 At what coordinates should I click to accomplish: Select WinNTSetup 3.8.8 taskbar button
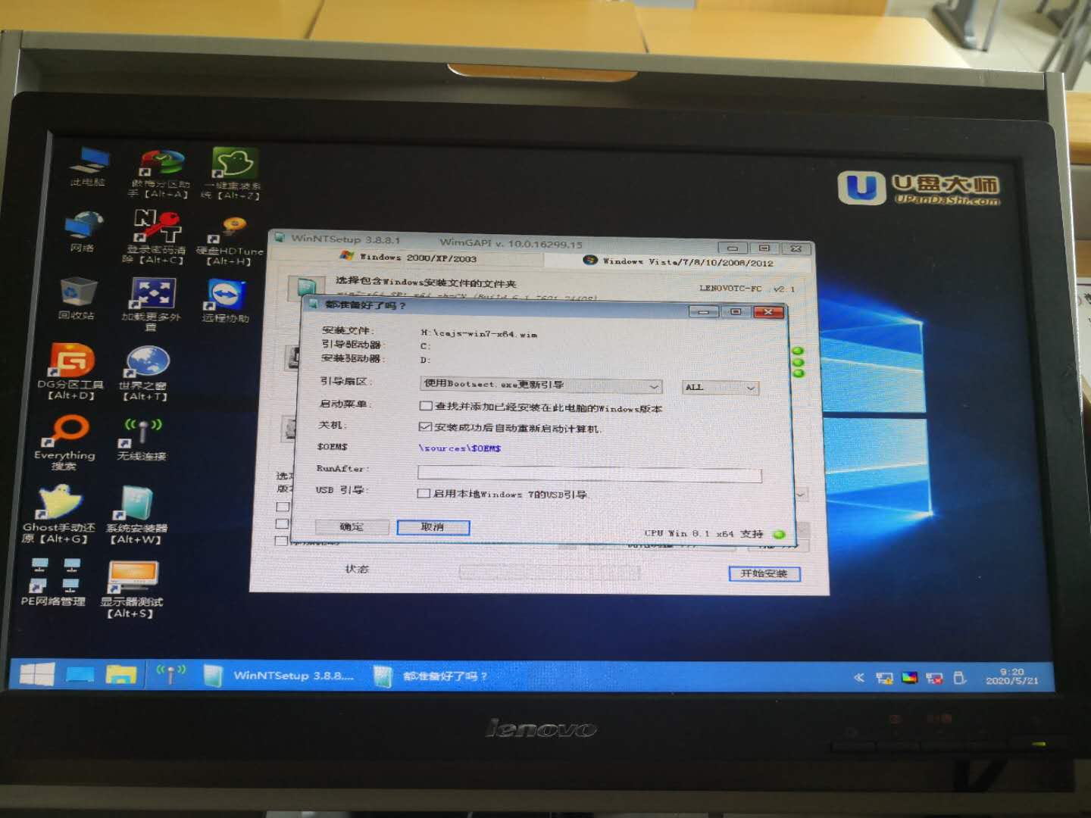[x=280, y=675]
